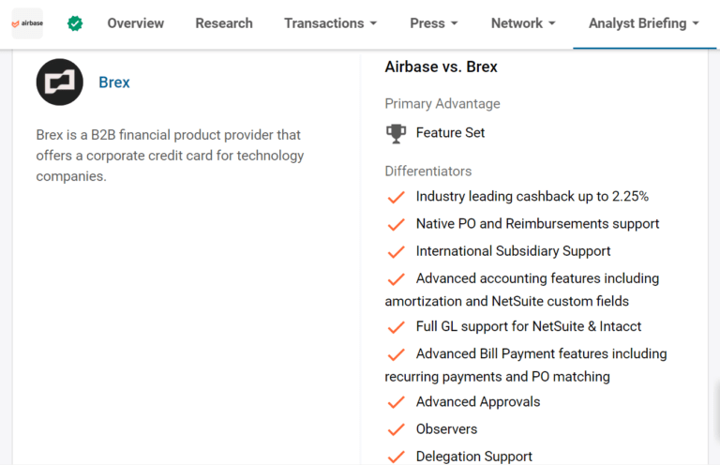Open the Brex company link
This screenshot has height=465, width=720.
click(x=114, y=82)
